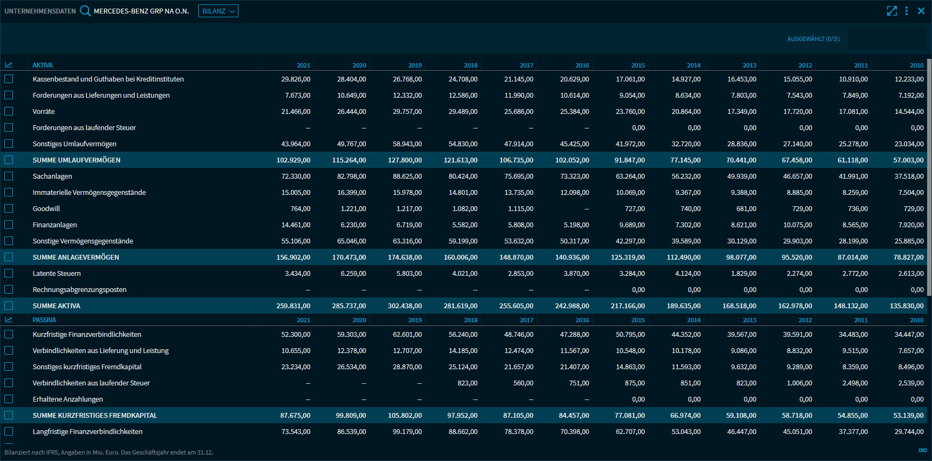The width and height of the screenshot is (932, 461).
Task: Close the Unternehmensdaten panel
Action: click(921, 11)
